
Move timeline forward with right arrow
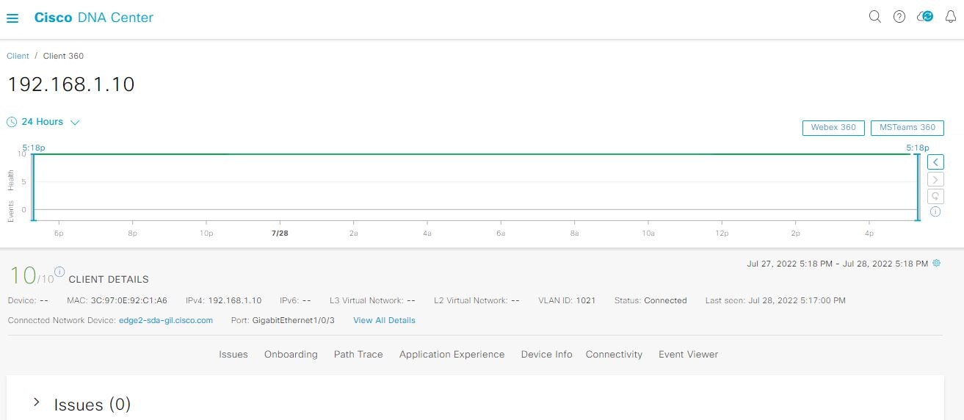click(935, 179)
